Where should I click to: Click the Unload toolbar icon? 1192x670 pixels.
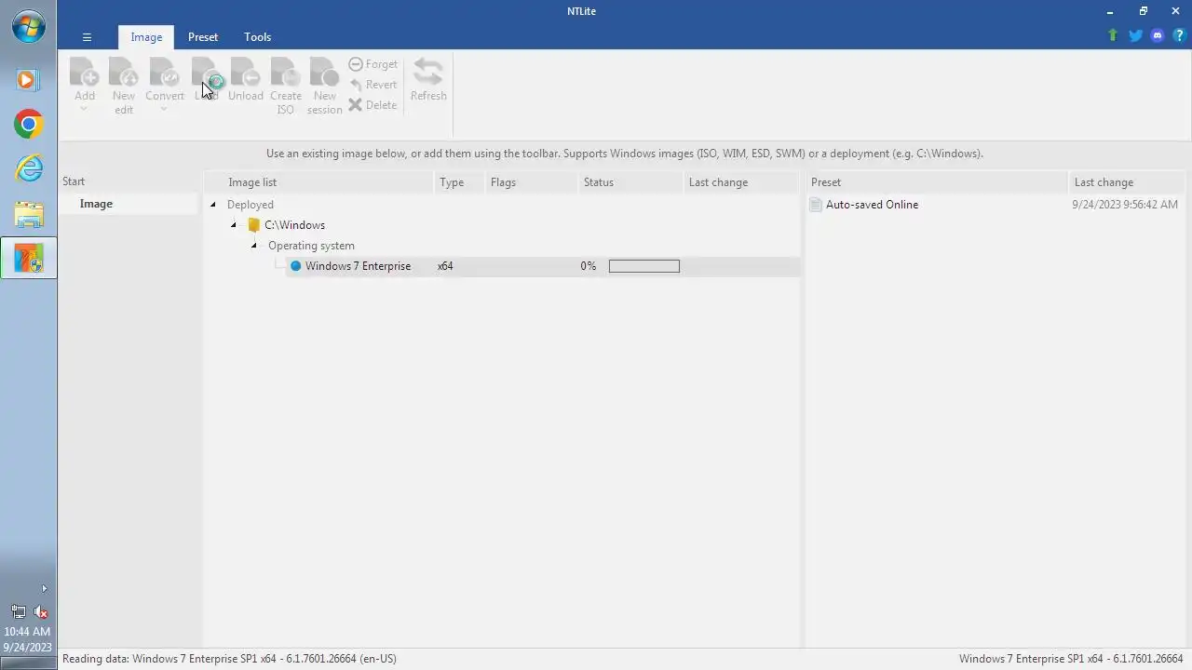pyautogui.click(x=246, y=73)
